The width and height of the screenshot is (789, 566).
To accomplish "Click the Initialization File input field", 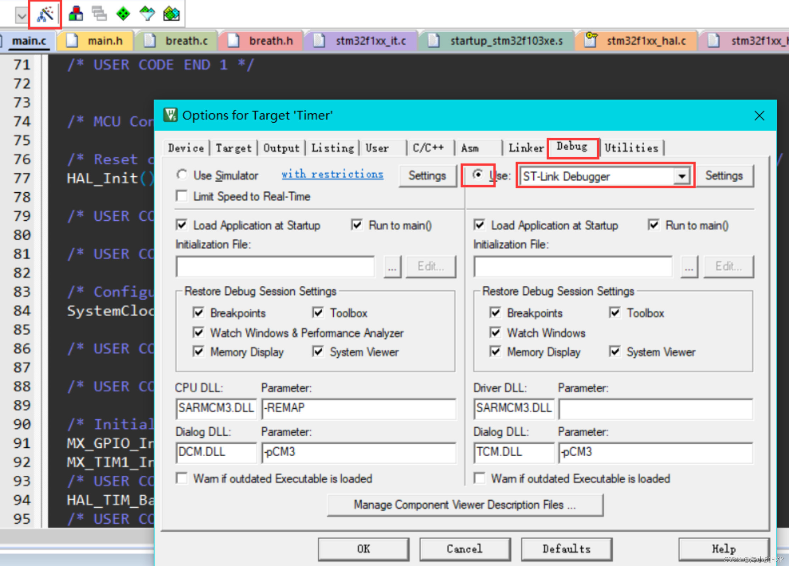I will (x=275, y=266).
